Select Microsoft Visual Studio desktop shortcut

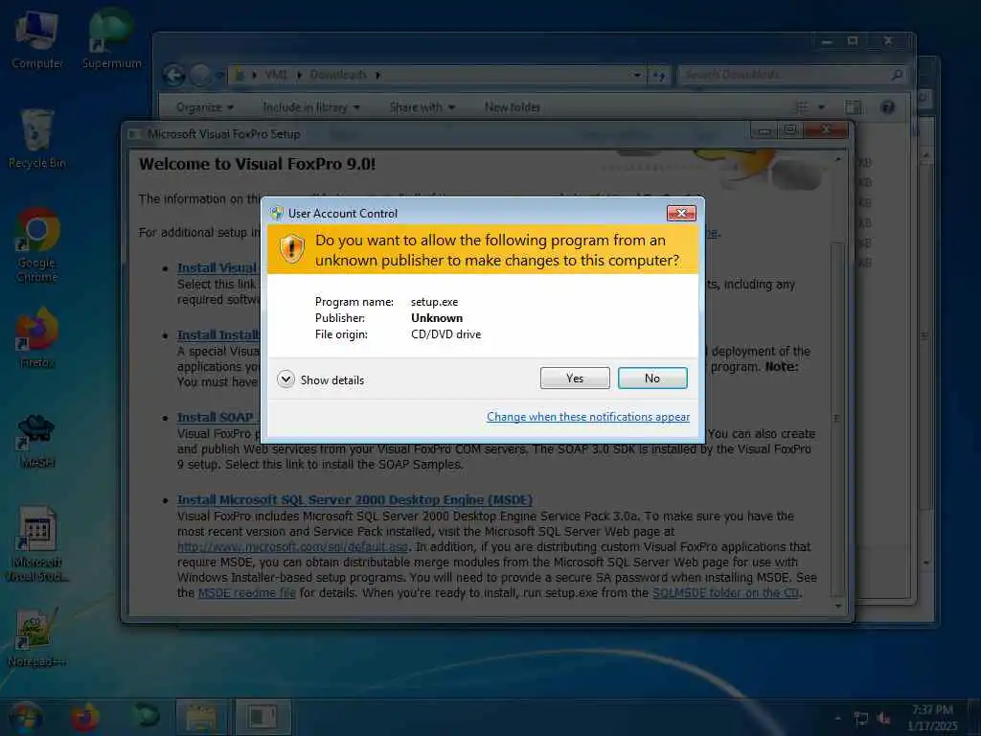[x=37, y=544]
